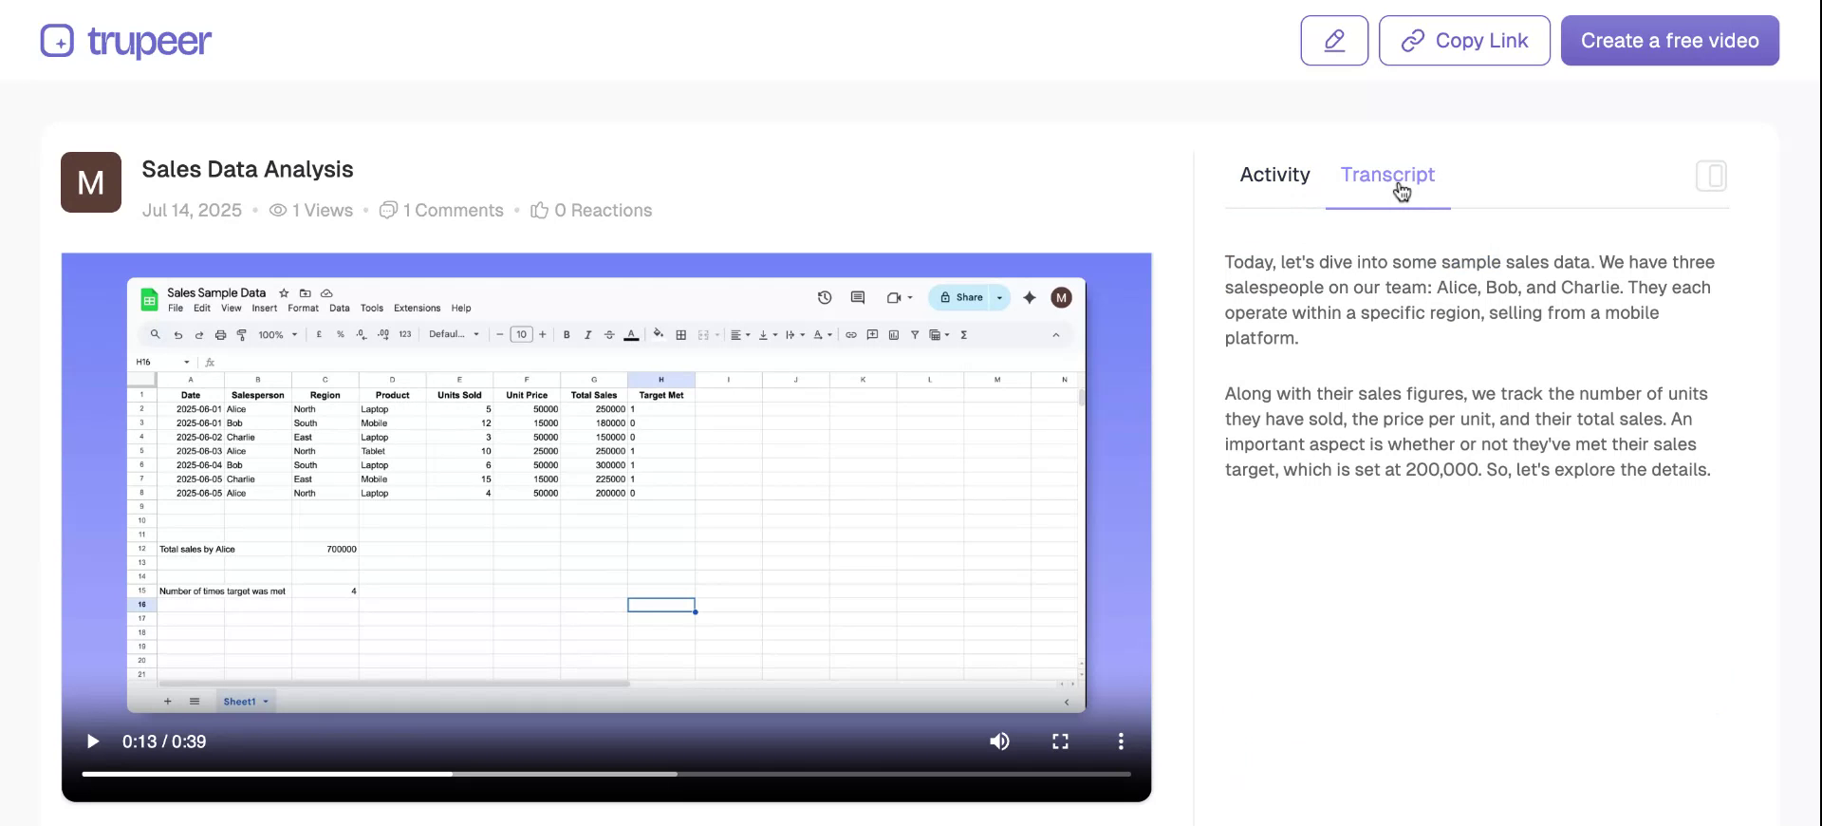Screen dimensions: 1822x826
Task: Switch to the Activity tab
Action: click(1274, 175)
